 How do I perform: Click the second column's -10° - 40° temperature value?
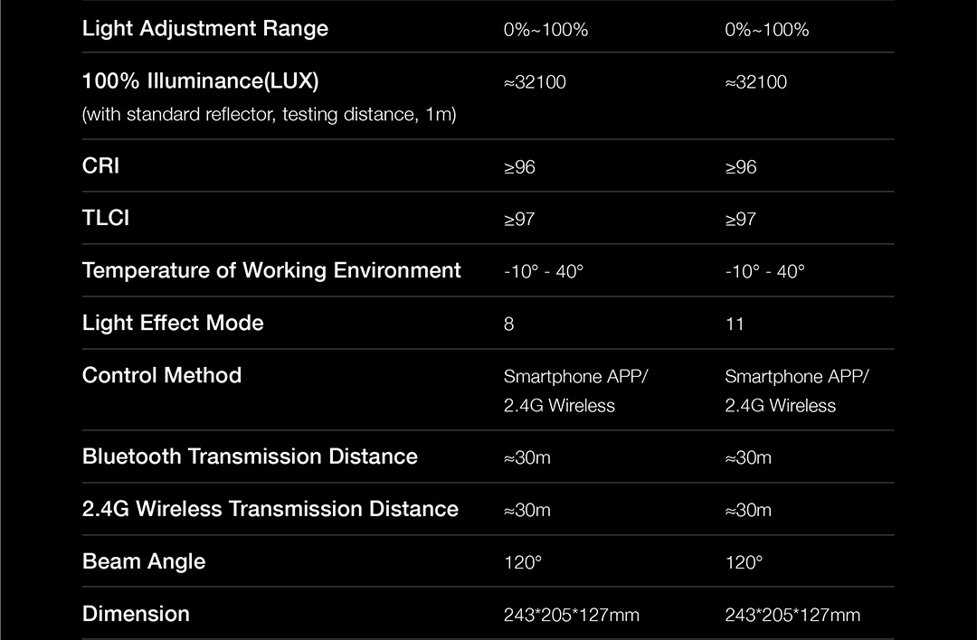764,272
